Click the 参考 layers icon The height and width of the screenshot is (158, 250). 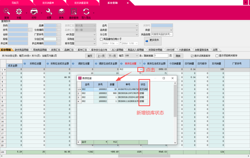(x=61, y=12)
